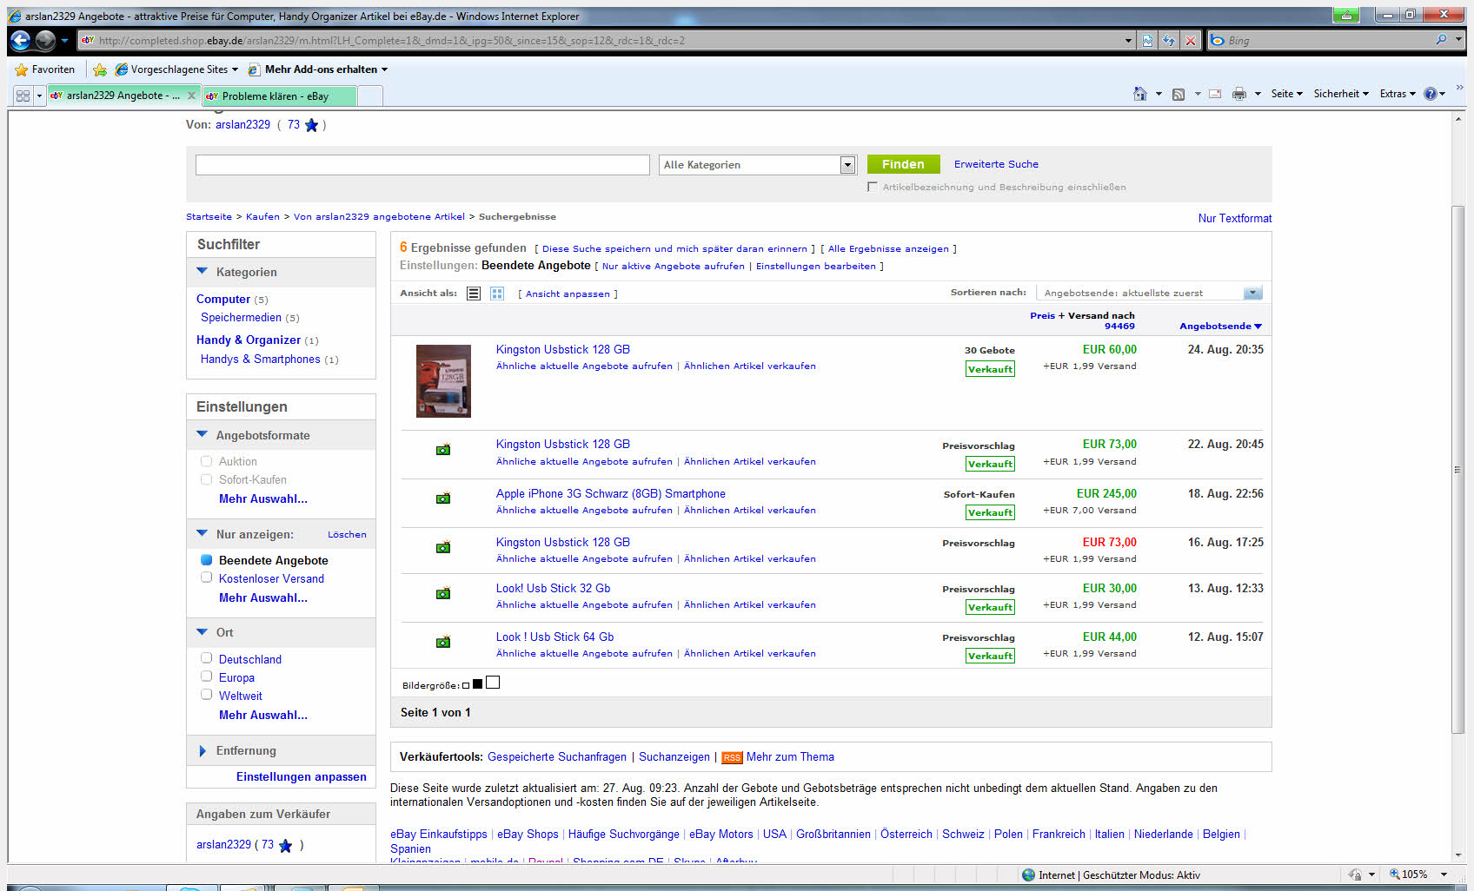
Task: Click the RSS feeds icon in command bar
Action: (1179, 94)
